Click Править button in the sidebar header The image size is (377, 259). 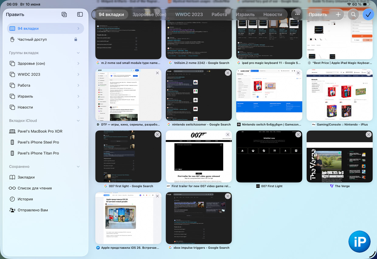[15, 15]
